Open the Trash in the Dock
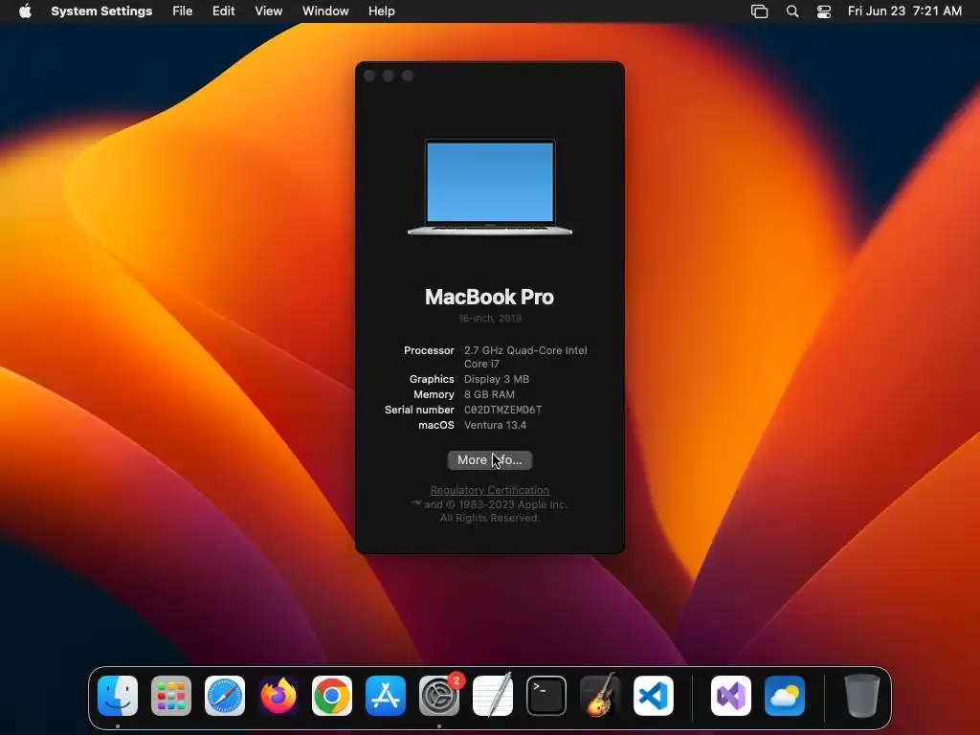Image resolution: width=980 pixels, height=735 pixels. pos(862,696)
